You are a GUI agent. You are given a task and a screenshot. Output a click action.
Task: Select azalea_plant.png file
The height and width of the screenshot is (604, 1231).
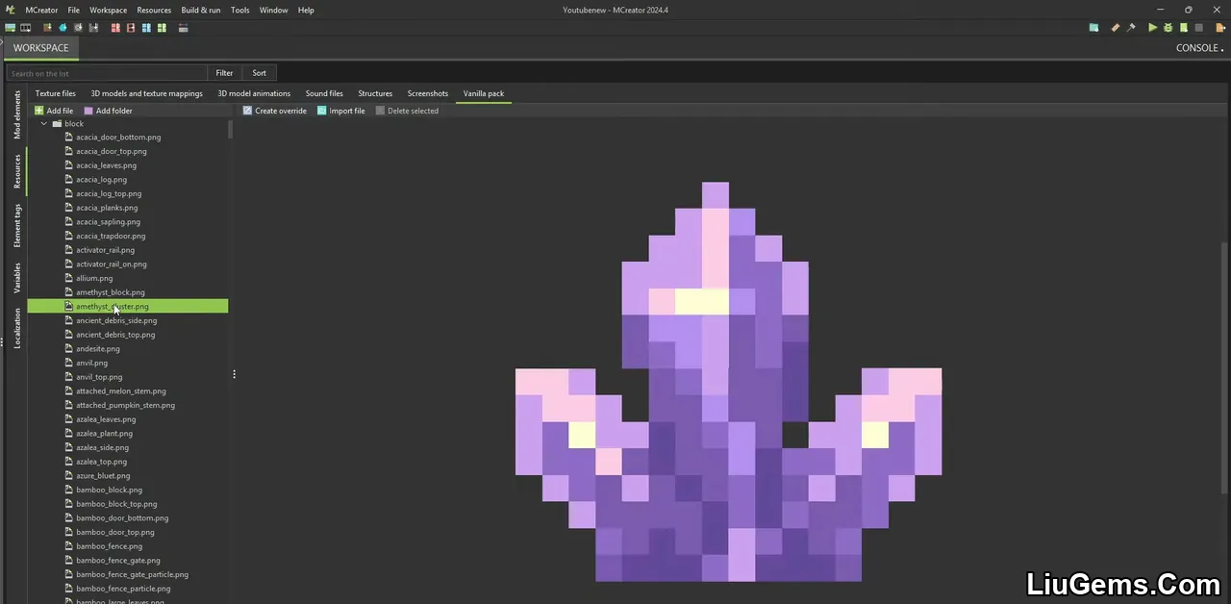[104, 434]
